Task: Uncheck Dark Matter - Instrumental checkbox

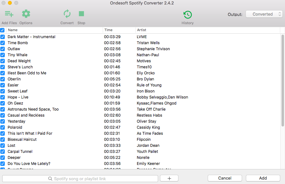Action: click(x=3, y=37)
